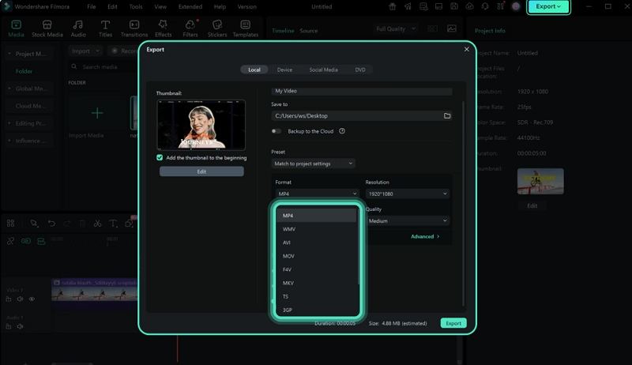This screenshot has width=632, height=365.
Task: Open the Format dropdown showing MP4
Action: pyautogui.click(x=317, y=194)
